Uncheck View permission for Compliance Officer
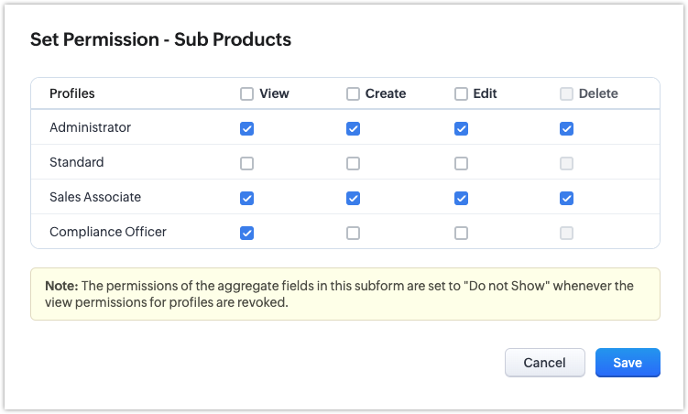Image resolution: width=688 pixels, height=414 pixels. 246,234
